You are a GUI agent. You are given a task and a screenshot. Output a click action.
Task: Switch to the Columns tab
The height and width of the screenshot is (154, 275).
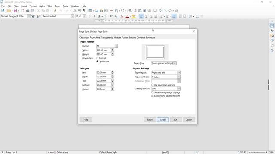pyautogui.click(x=141, y=37)
